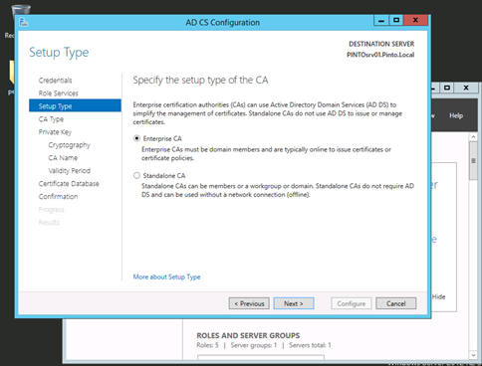The height and width of the screenshot is (366, 482).
Task: Click the Server Manager vertical scrollbar thumb
Action: coord(473,161)
